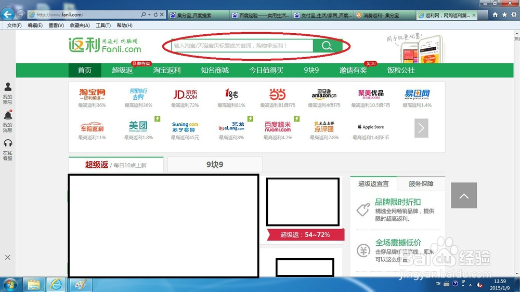Click the Yihaodian store logo
The height and width of the screenshot is (292, 520).
coord(231,94)
